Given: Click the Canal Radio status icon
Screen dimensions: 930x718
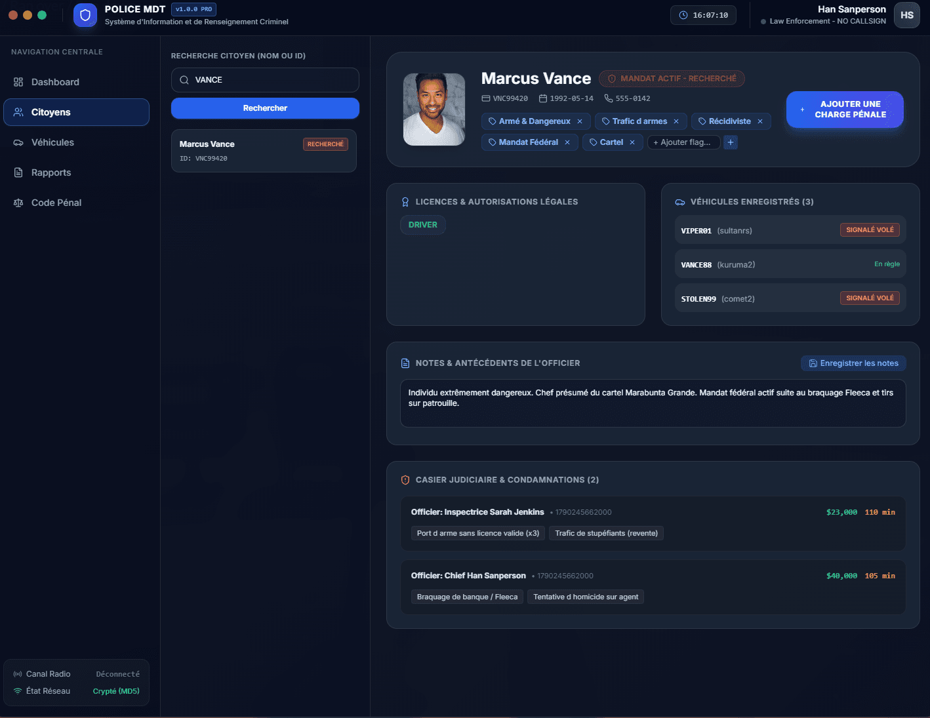Looking at the screenshot, I should 18,674.
